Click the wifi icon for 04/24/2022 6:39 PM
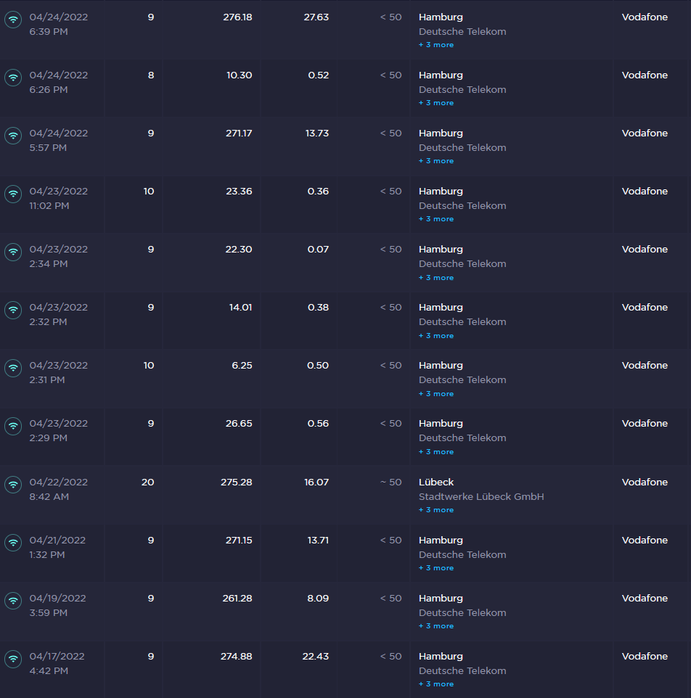The height and width of the screenshot is (698, 691). click(13, 20)
